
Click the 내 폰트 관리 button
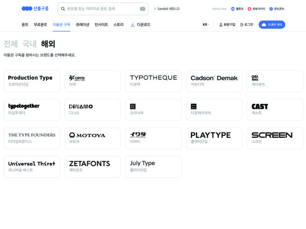(272, 25)
